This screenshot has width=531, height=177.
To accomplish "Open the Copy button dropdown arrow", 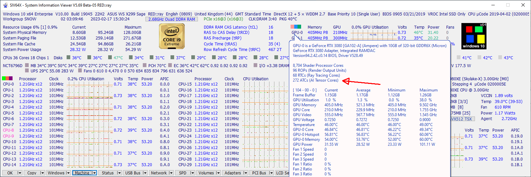I will pos(42,173).
